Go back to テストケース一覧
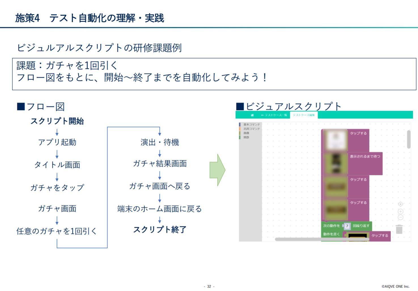Screen dimensions: 418x291 point(274,115)
